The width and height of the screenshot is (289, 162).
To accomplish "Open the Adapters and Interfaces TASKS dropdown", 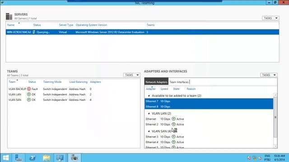I will pos(269,75).
